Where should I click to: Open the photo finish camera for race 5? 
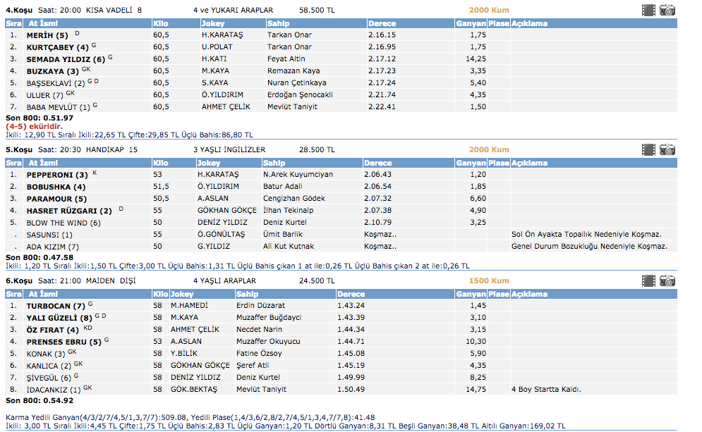pos(667,149)
